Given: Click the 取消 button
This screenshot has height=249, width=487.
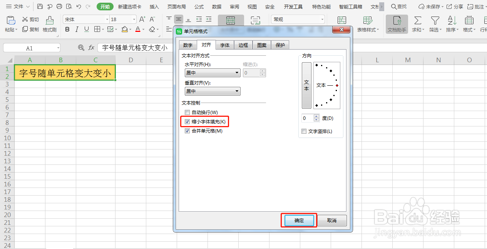Looking at the screenshot, I should (332, 220).
